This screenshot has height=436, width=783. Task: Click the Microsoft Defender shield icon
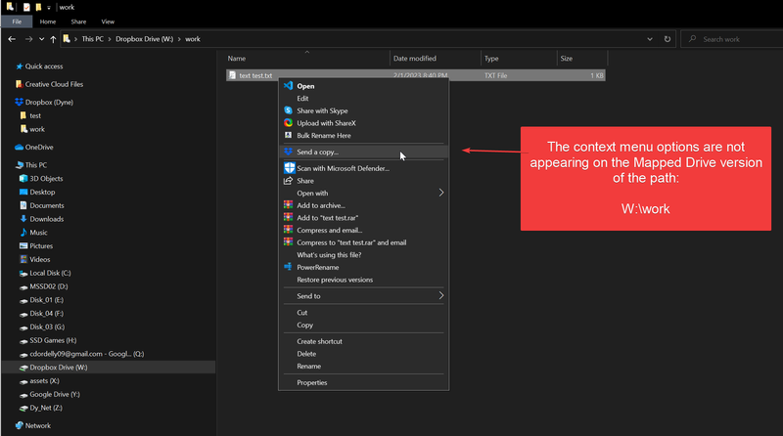click(x=288, y=168)
